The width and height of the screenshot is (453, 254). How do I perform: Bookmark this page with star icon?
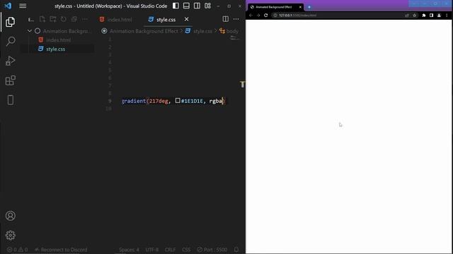(x=414, y=16)
